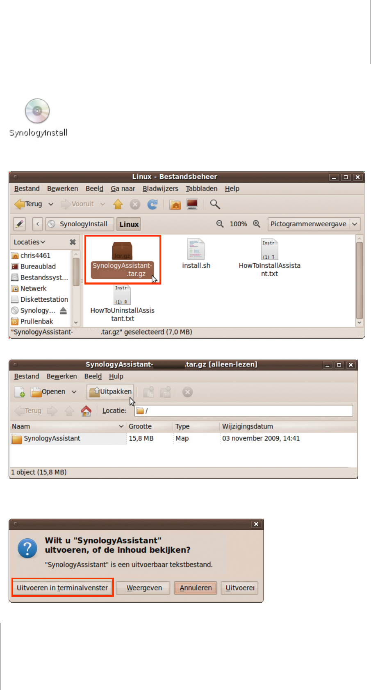371x690 pixels.
Task: Click the Annuleren button in dialog
Action: pyautogui.click(x=196, y=588)
